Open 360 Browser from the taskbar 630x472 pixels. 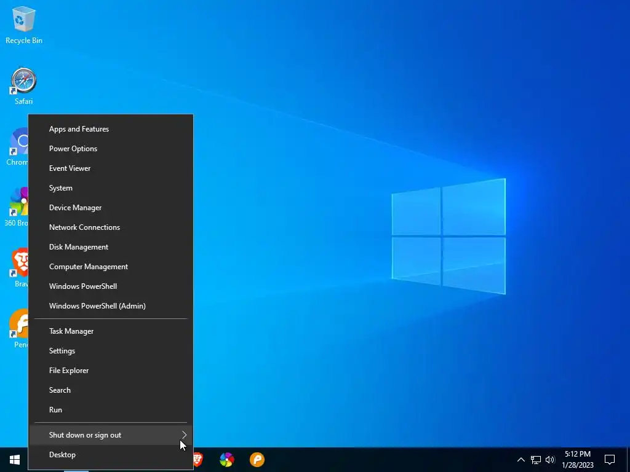227,460
